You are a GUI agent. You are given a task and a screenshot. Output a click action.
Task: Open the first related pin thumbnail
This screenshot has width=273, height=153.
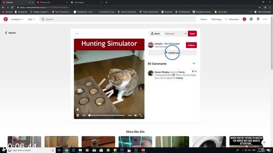tap(24, 142)
